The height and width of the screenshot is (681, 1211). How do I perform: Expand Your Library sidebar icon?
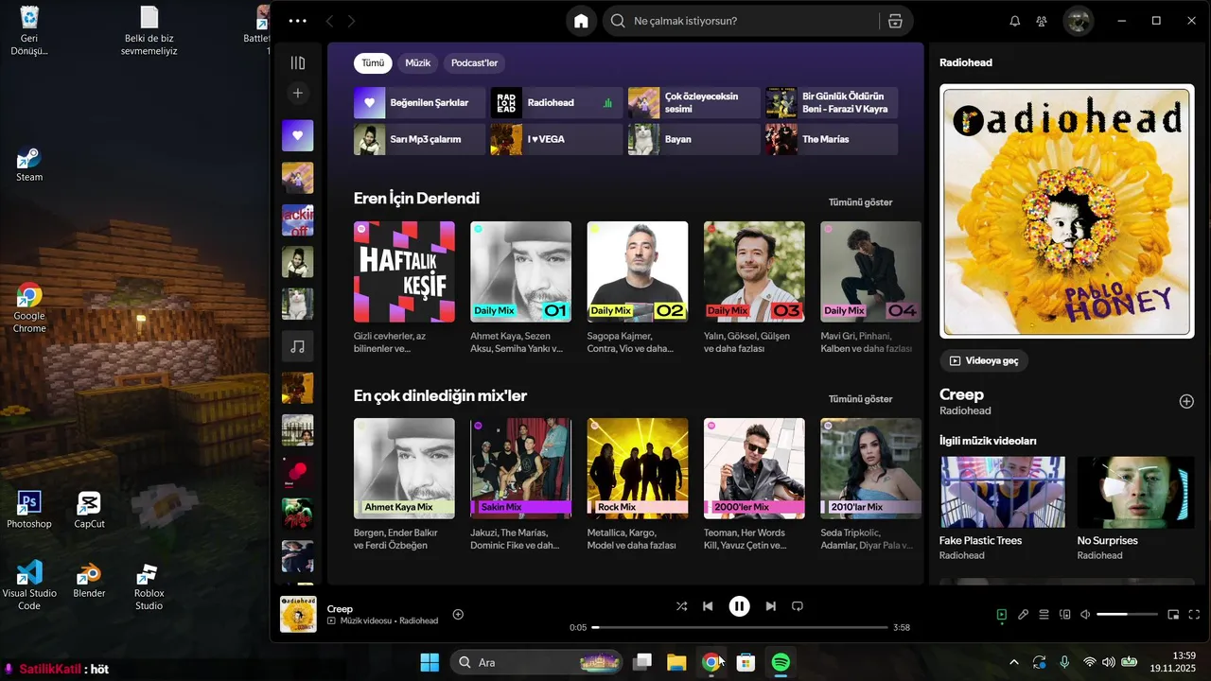pyautogui.click(x=298, y=63)
